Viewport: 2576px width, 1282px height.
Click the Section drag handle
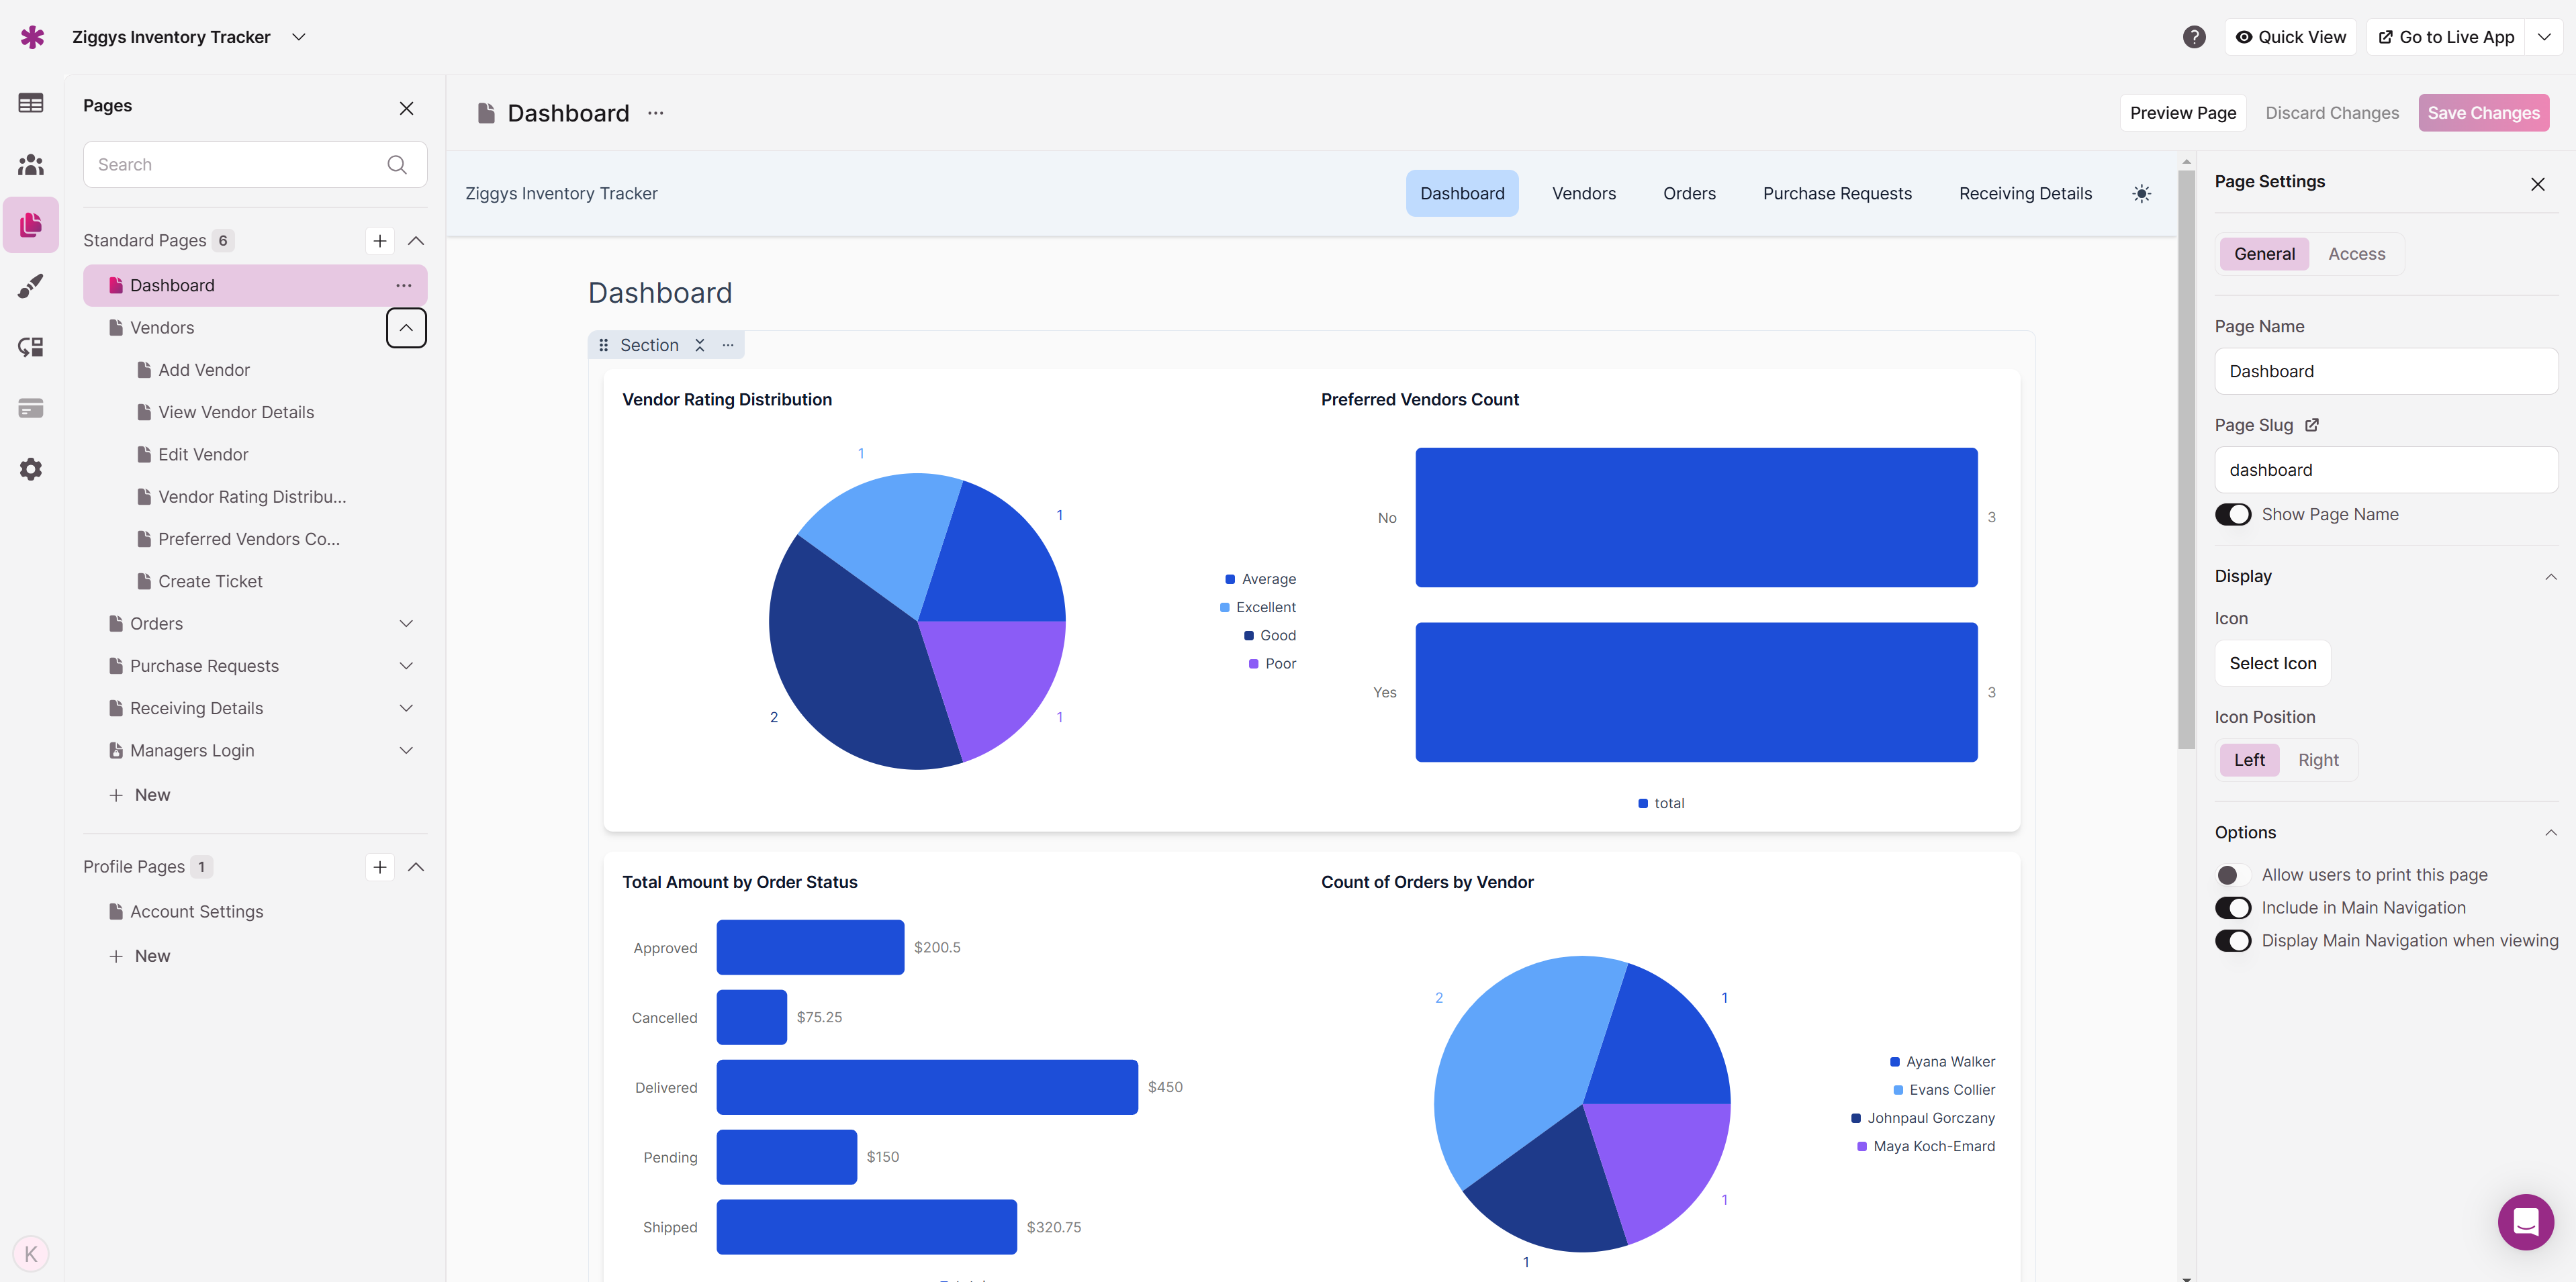click(x=603, y=345)
